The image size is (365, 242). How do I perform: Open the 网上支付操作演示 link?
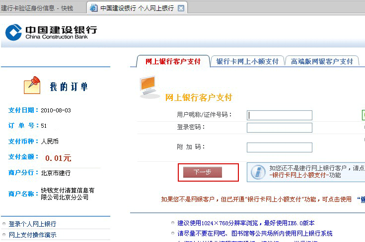point(33,235)
